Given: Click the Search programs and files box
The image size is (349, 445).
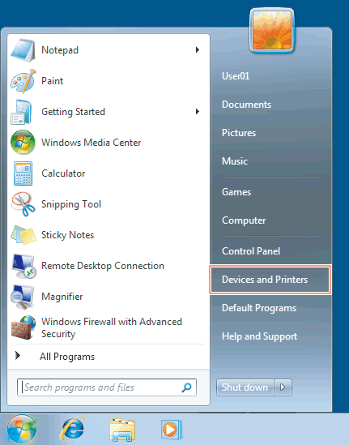Looking at the screenshot, I should tap(107, 387).
